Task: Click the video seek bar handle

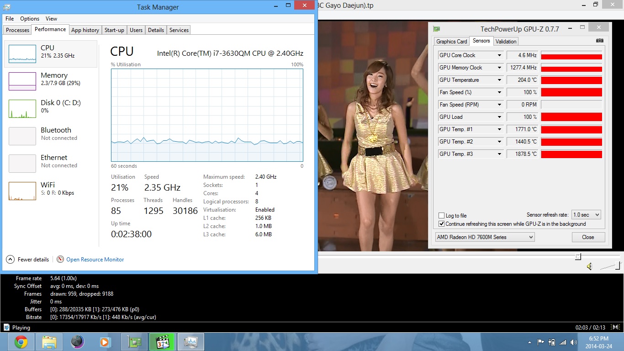Action: (578, 256)
